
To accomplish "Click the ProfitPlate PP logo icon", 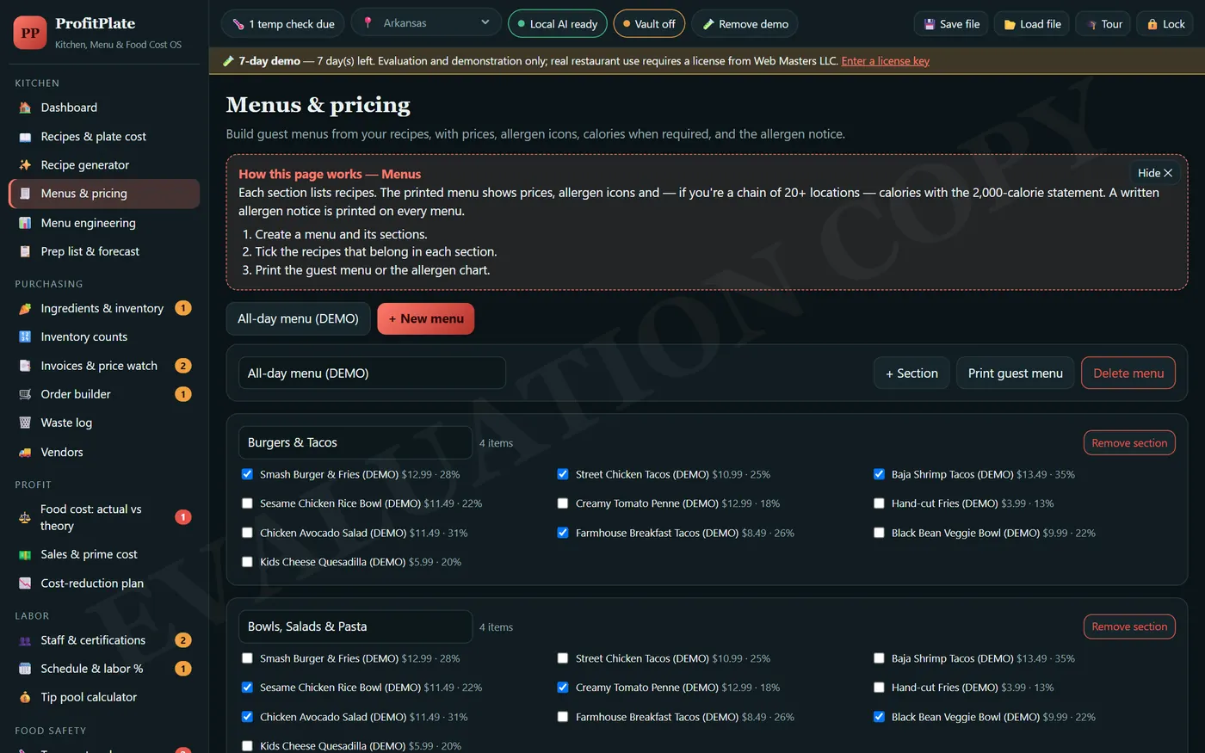I will (30, 33).
